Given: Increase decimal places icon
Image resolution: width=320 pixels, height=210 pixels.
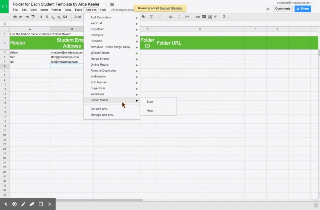Looking at the screenshot, I should [59, 17].
